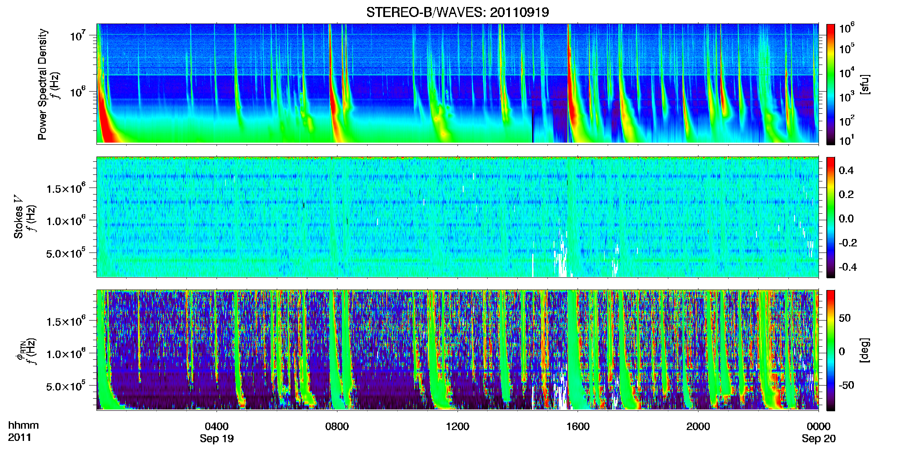Select the 0800 time axis label
915x471 pixels.
(337, 427)
